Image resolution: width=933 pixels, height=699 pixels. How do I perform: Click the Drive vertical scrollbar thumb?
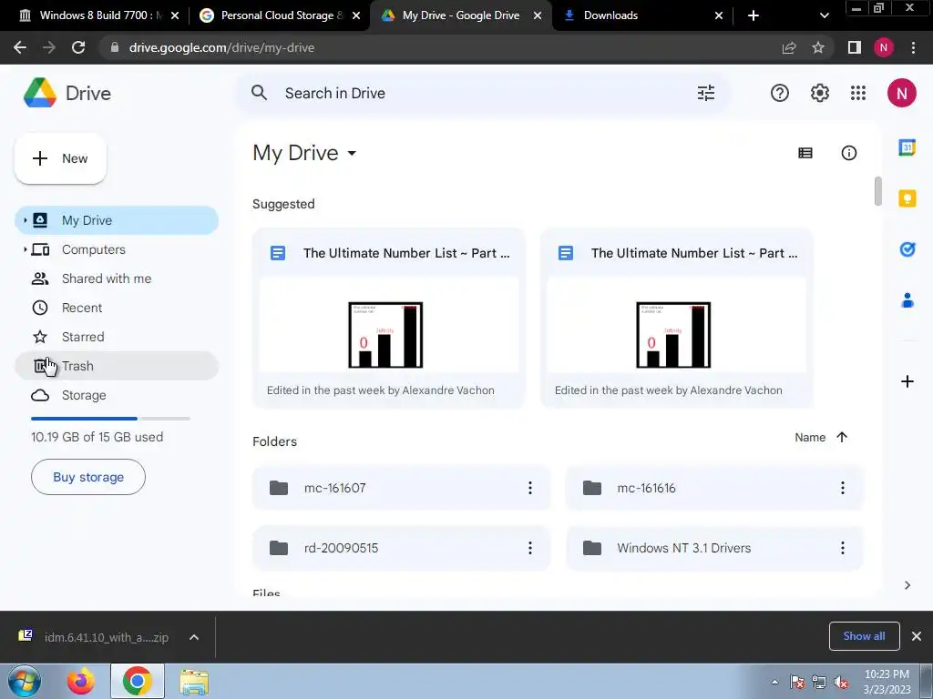click(x=877, y=191)
